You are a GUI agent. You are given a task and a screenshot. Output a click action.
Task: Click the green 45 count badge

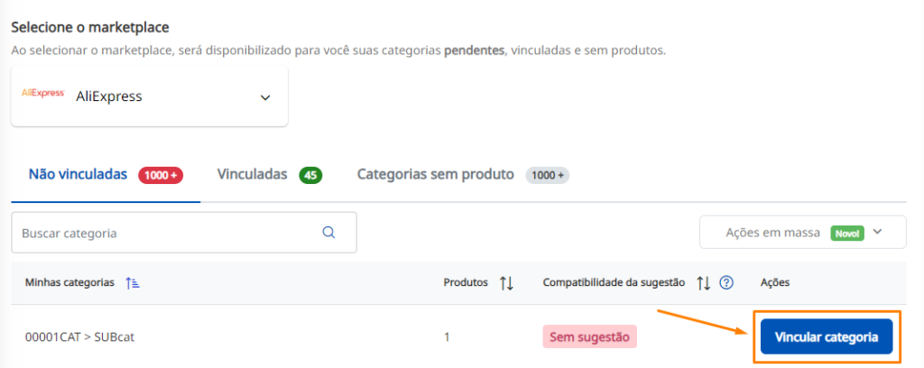(310, 176)
